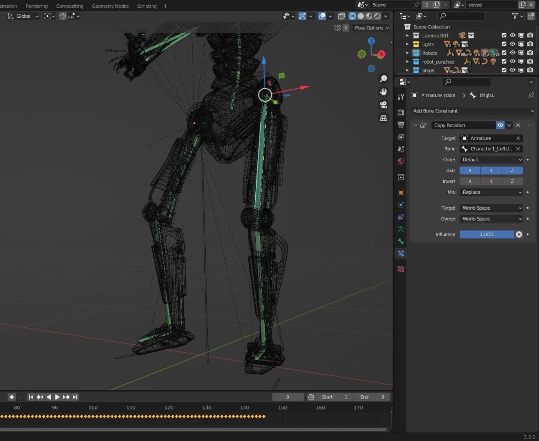Screen dimensions: 539x441
Task: Toggle the Axis Y button
Action: pyautogui.click(x=491, y=170)
